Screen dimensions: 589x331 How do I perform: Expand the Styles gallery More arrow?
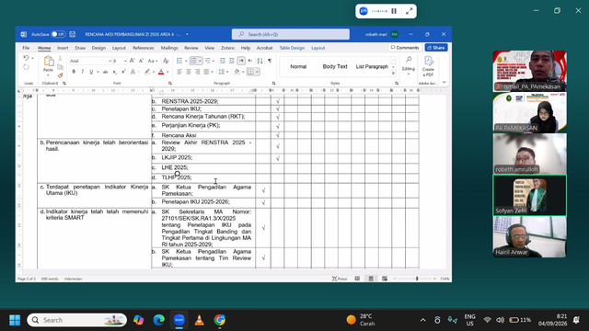click(x=393, y=74)
